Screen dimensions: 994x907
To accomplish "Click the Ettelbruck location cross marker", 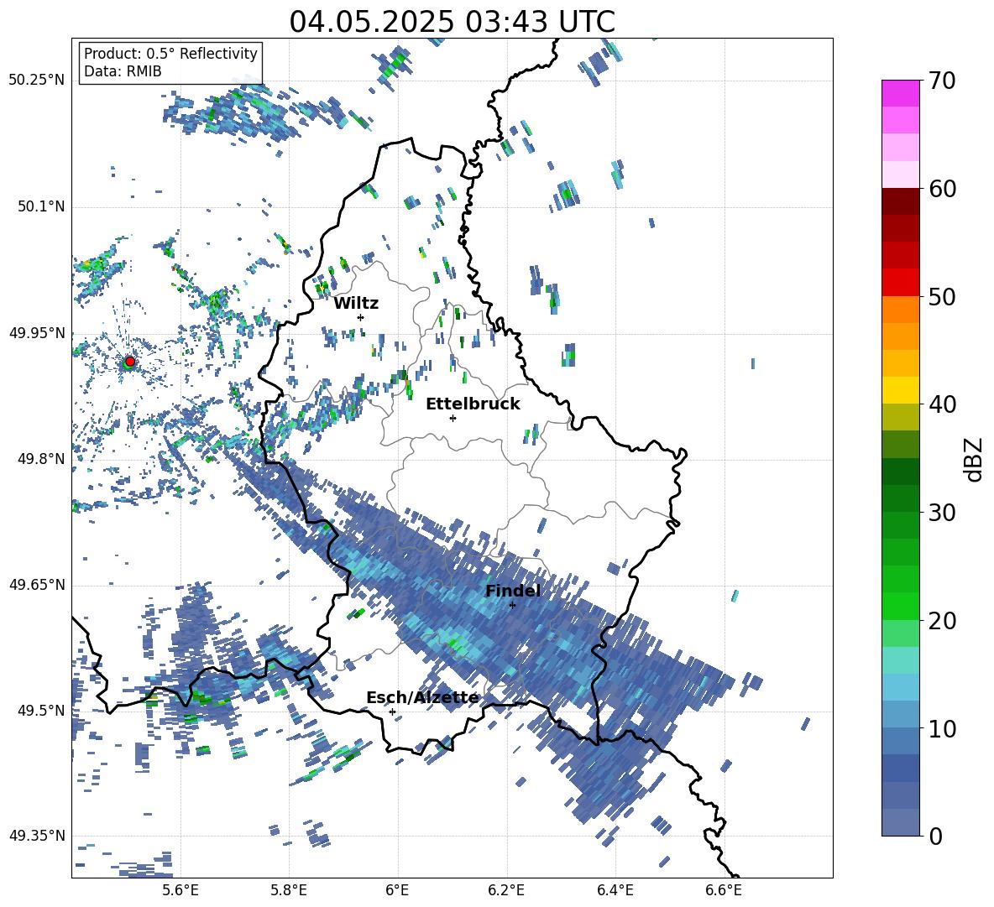I will (x=453, y=418).
